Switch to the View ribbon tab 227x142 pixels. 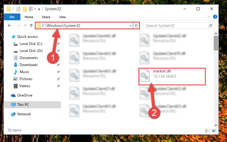point(62,17)
